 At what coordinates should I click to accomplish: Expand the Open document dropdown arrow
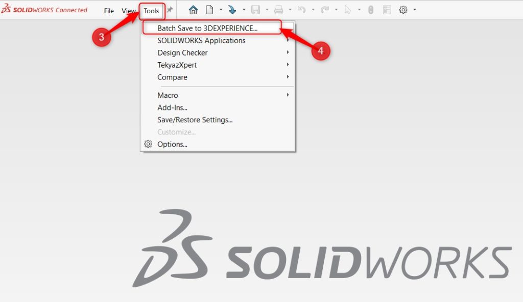[244, 10]
